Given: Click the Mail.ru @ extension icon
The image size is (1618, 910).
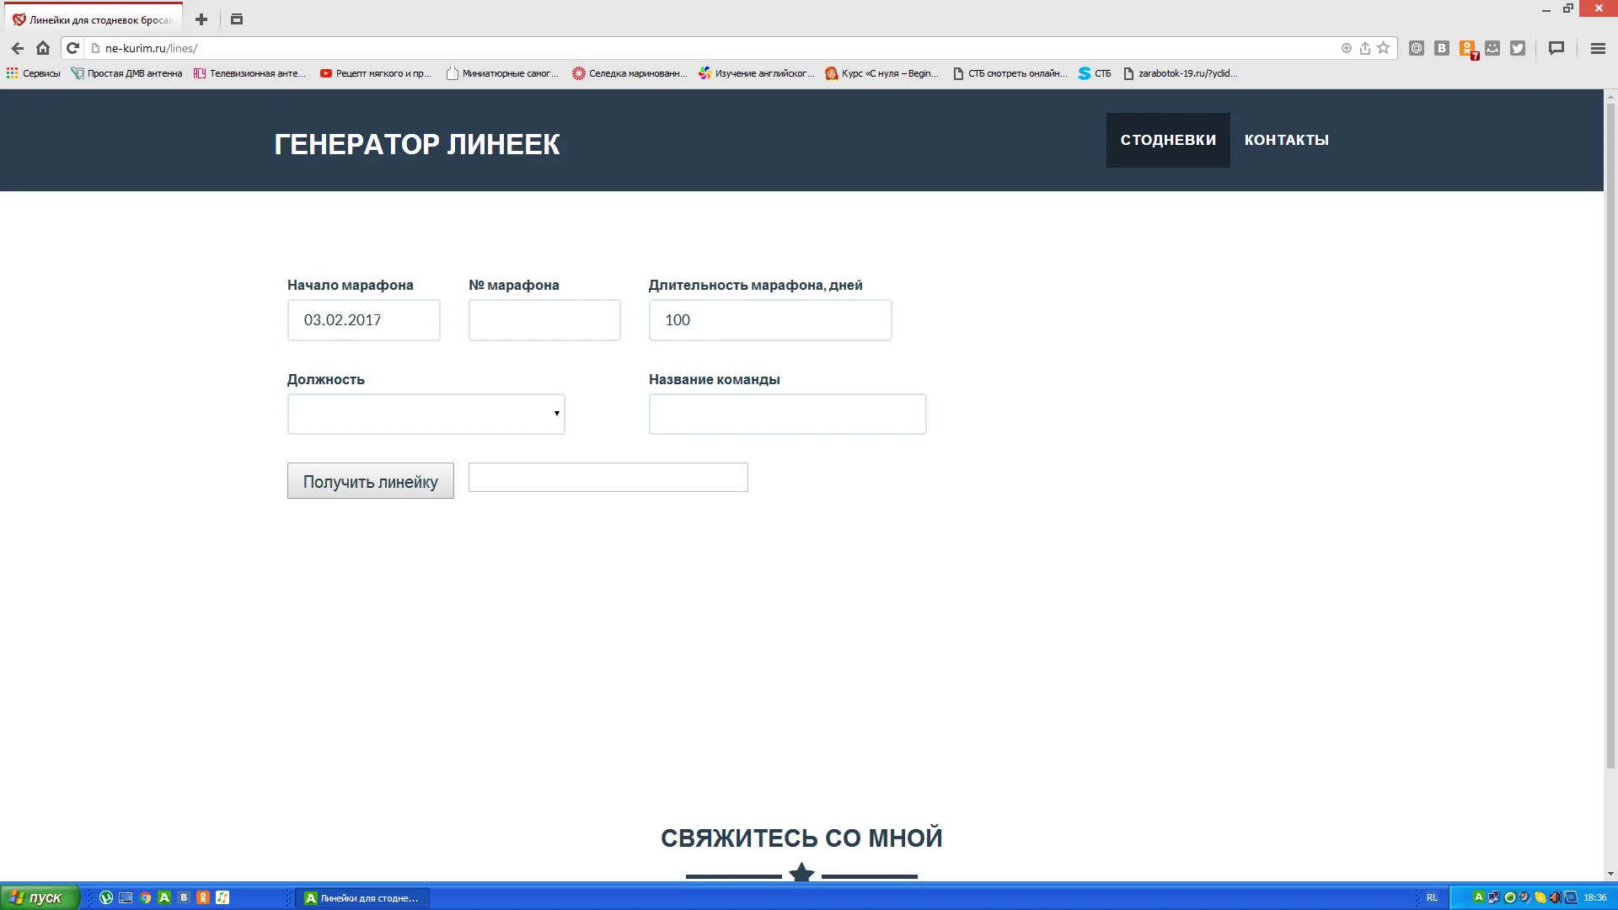Looking at the screenshot, I should [x=1417, y=49].
